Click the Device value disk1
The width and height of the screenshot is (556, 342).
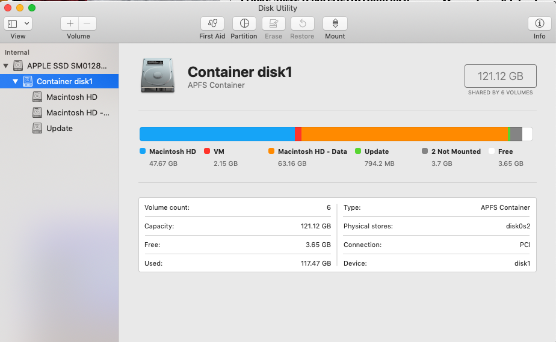pyautogui.click(x=522, y=263)
